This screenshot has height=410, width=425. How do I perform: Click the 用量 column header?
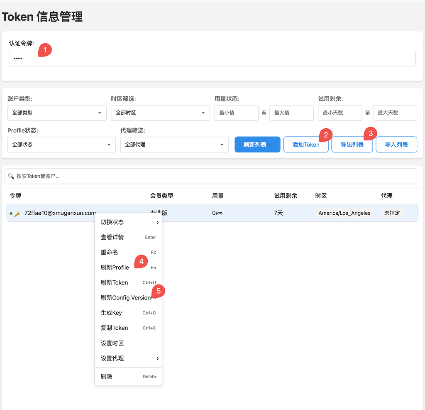[218, 196]
